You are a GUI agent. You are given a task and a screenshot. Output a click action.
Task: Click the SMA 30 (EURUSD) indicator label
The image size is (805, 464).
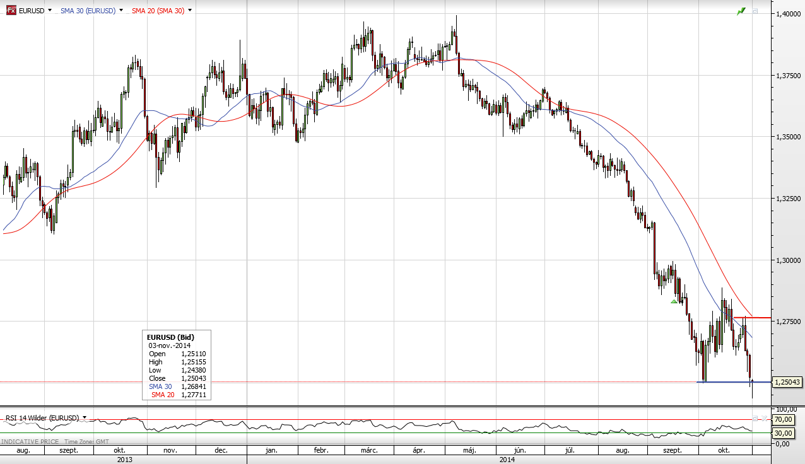click(88, 11)
